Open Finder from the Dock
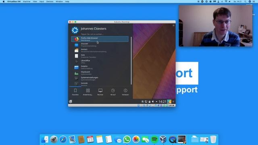Viewport: 258px width, 145px height. (45, 140)
